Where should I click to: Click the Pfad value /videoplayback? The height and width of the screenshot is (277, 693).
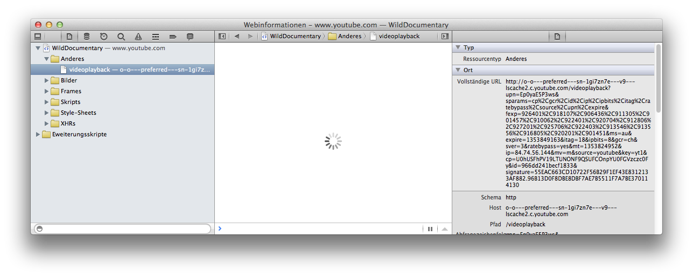526,224
